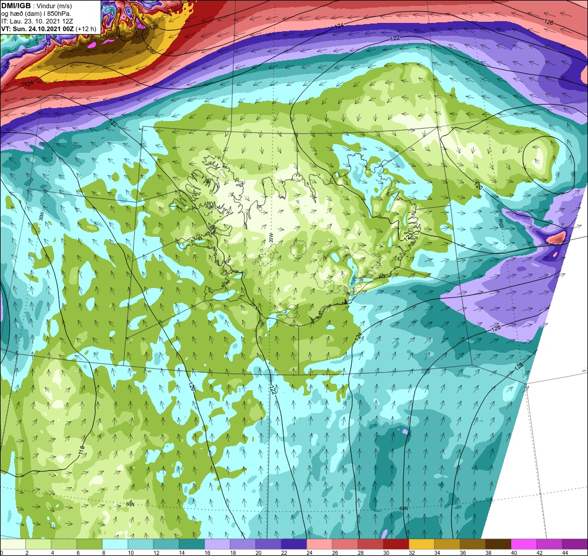Click the '120' contour label southwest of Iceland

coord(192,387)
